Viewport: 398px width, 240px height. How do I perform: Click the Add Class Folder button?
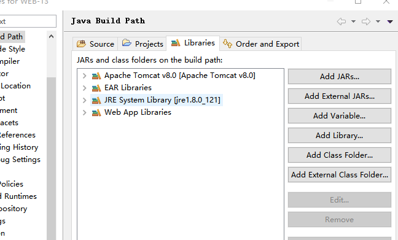(340, 155)
